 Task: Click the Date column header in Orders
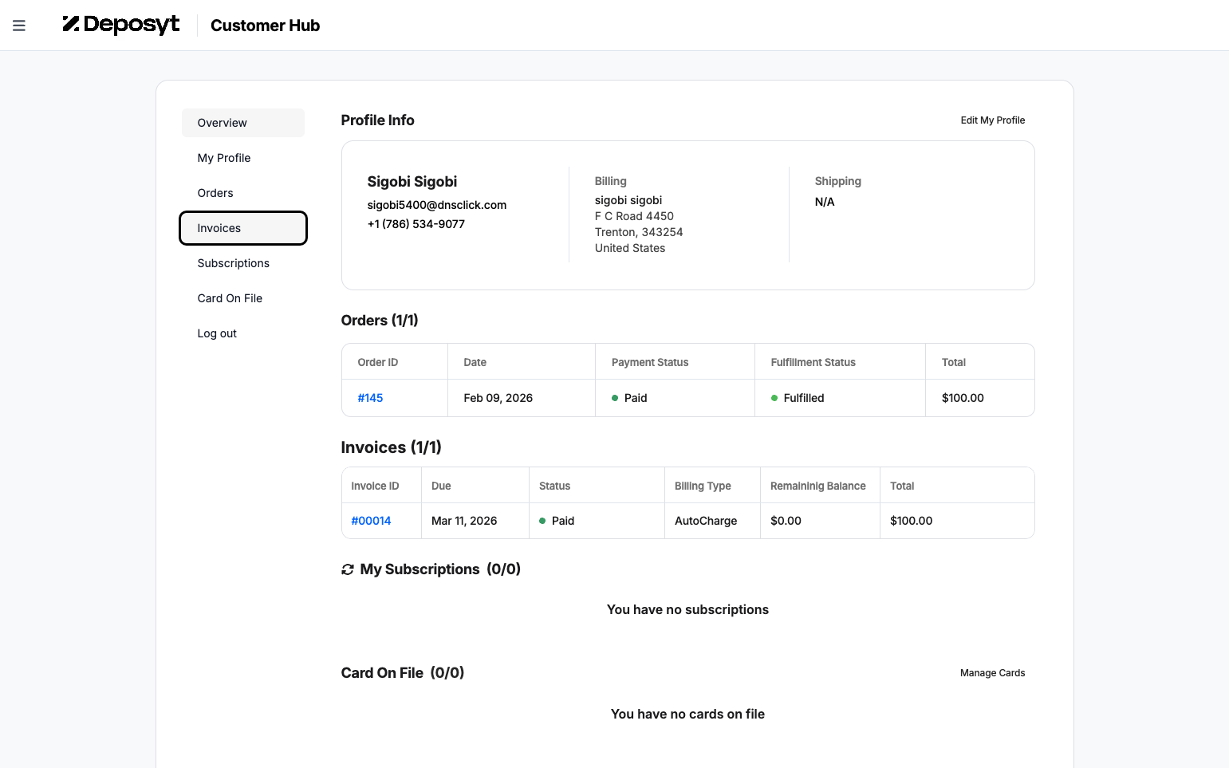475,362
